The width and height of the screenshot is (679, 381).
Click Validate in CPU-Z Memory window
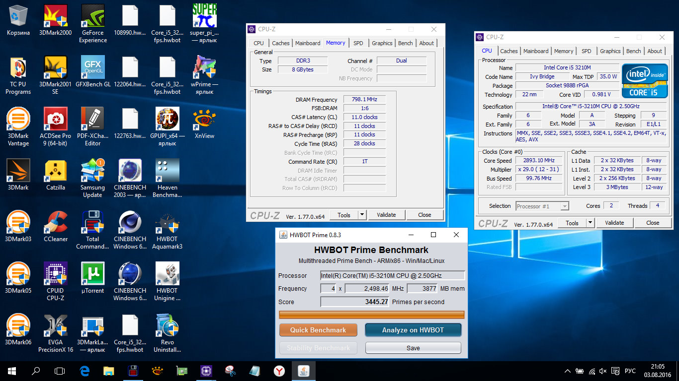pyautogui.click(x=386, y=215)
